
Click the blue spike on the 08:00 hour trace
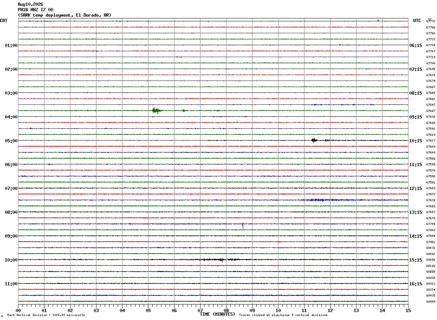tap(243, 225)
